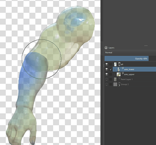Click the group folder icon on Group 2
This screenshot has height=145, width=156.
tap(119, 83)
